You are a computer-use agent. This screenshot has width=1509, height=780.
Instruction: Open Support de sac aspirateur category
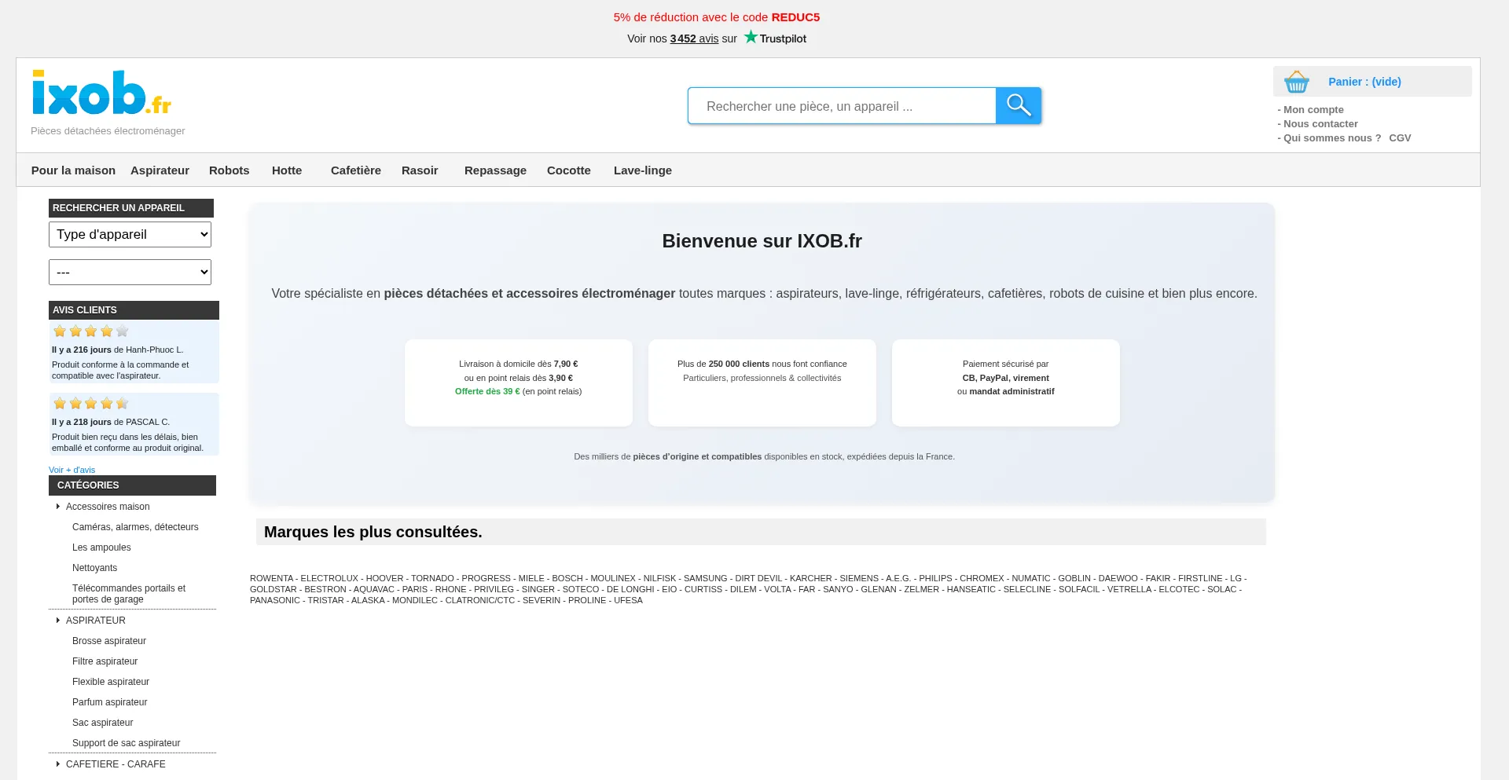[126, 743]
